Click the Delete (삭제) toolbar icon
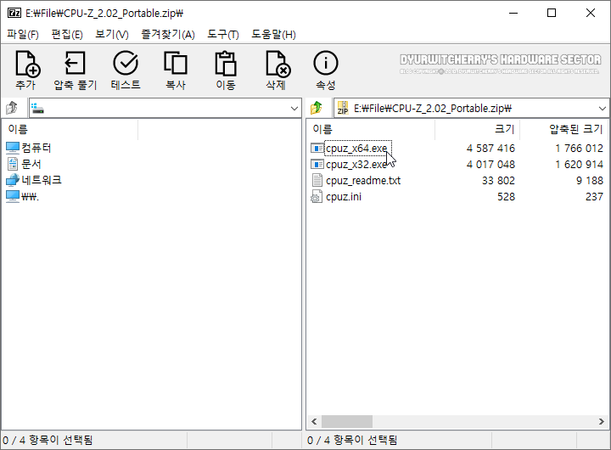 pyautogui.click(x=277, y=63)
